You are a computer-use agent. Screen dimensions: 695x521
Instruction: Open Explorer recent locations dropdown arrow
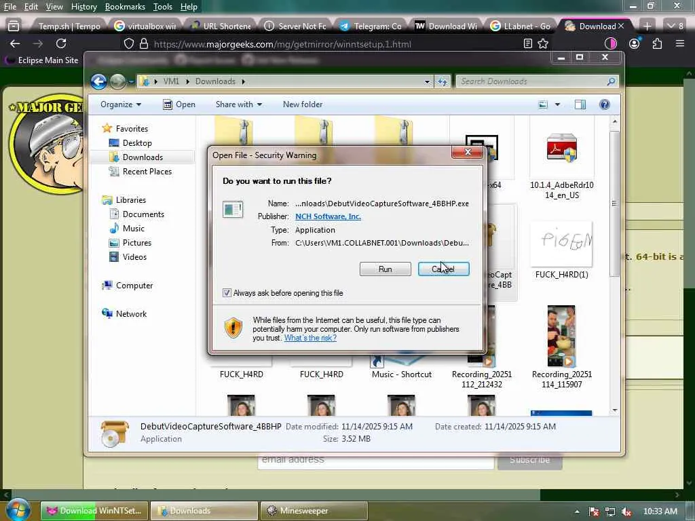(x=131, y=82)
